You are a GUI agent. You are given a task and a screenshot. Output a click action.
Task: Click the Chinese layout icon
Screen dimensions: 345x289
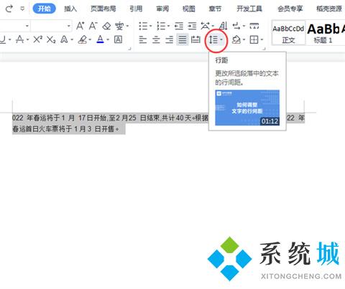[x=205, y=26]
